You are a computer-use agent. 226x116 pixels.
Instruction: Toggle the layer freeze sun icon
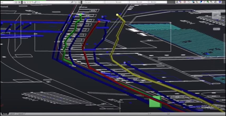(x=30, y=2)
